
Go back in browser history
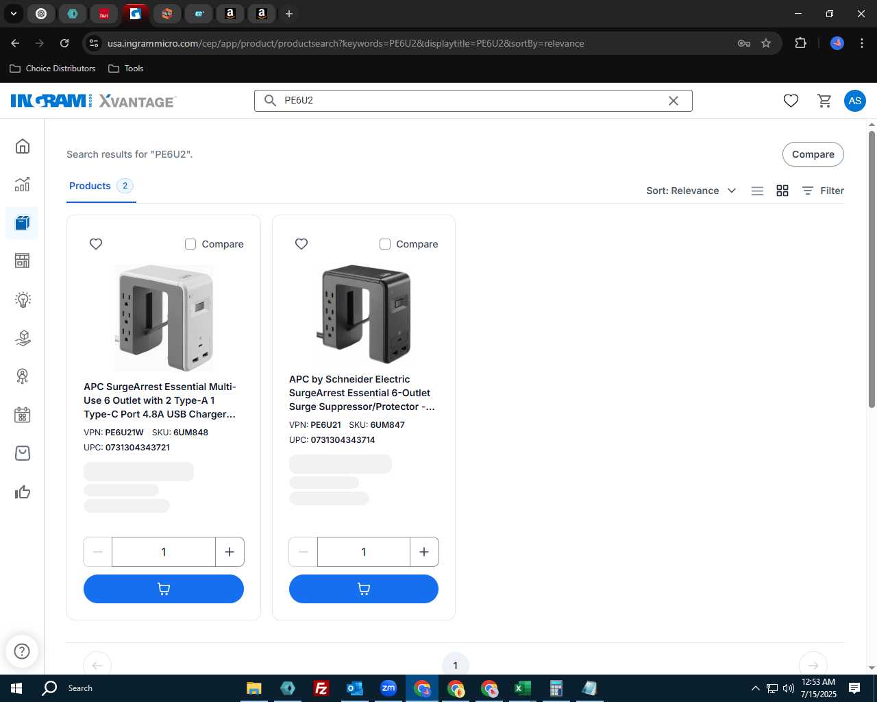click(x=15, y=43)
